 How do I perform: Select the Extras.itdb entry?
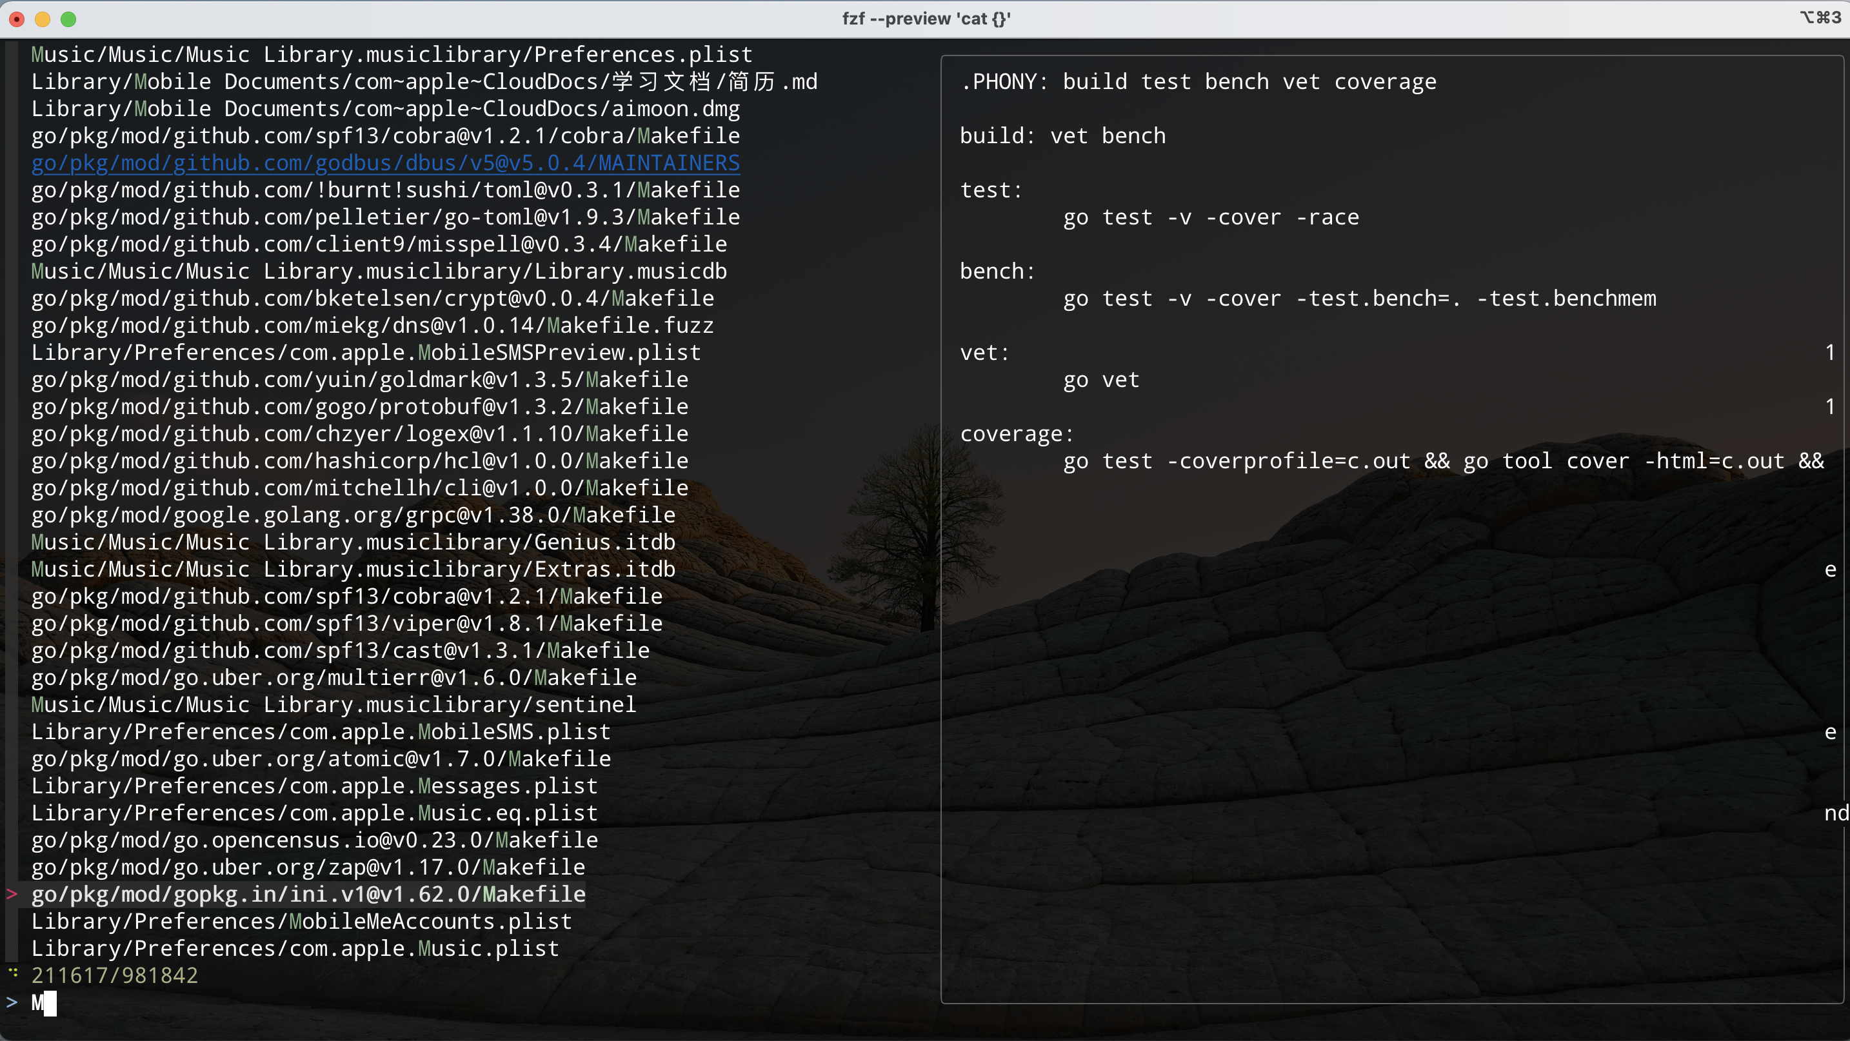click(x=353, y=570)
